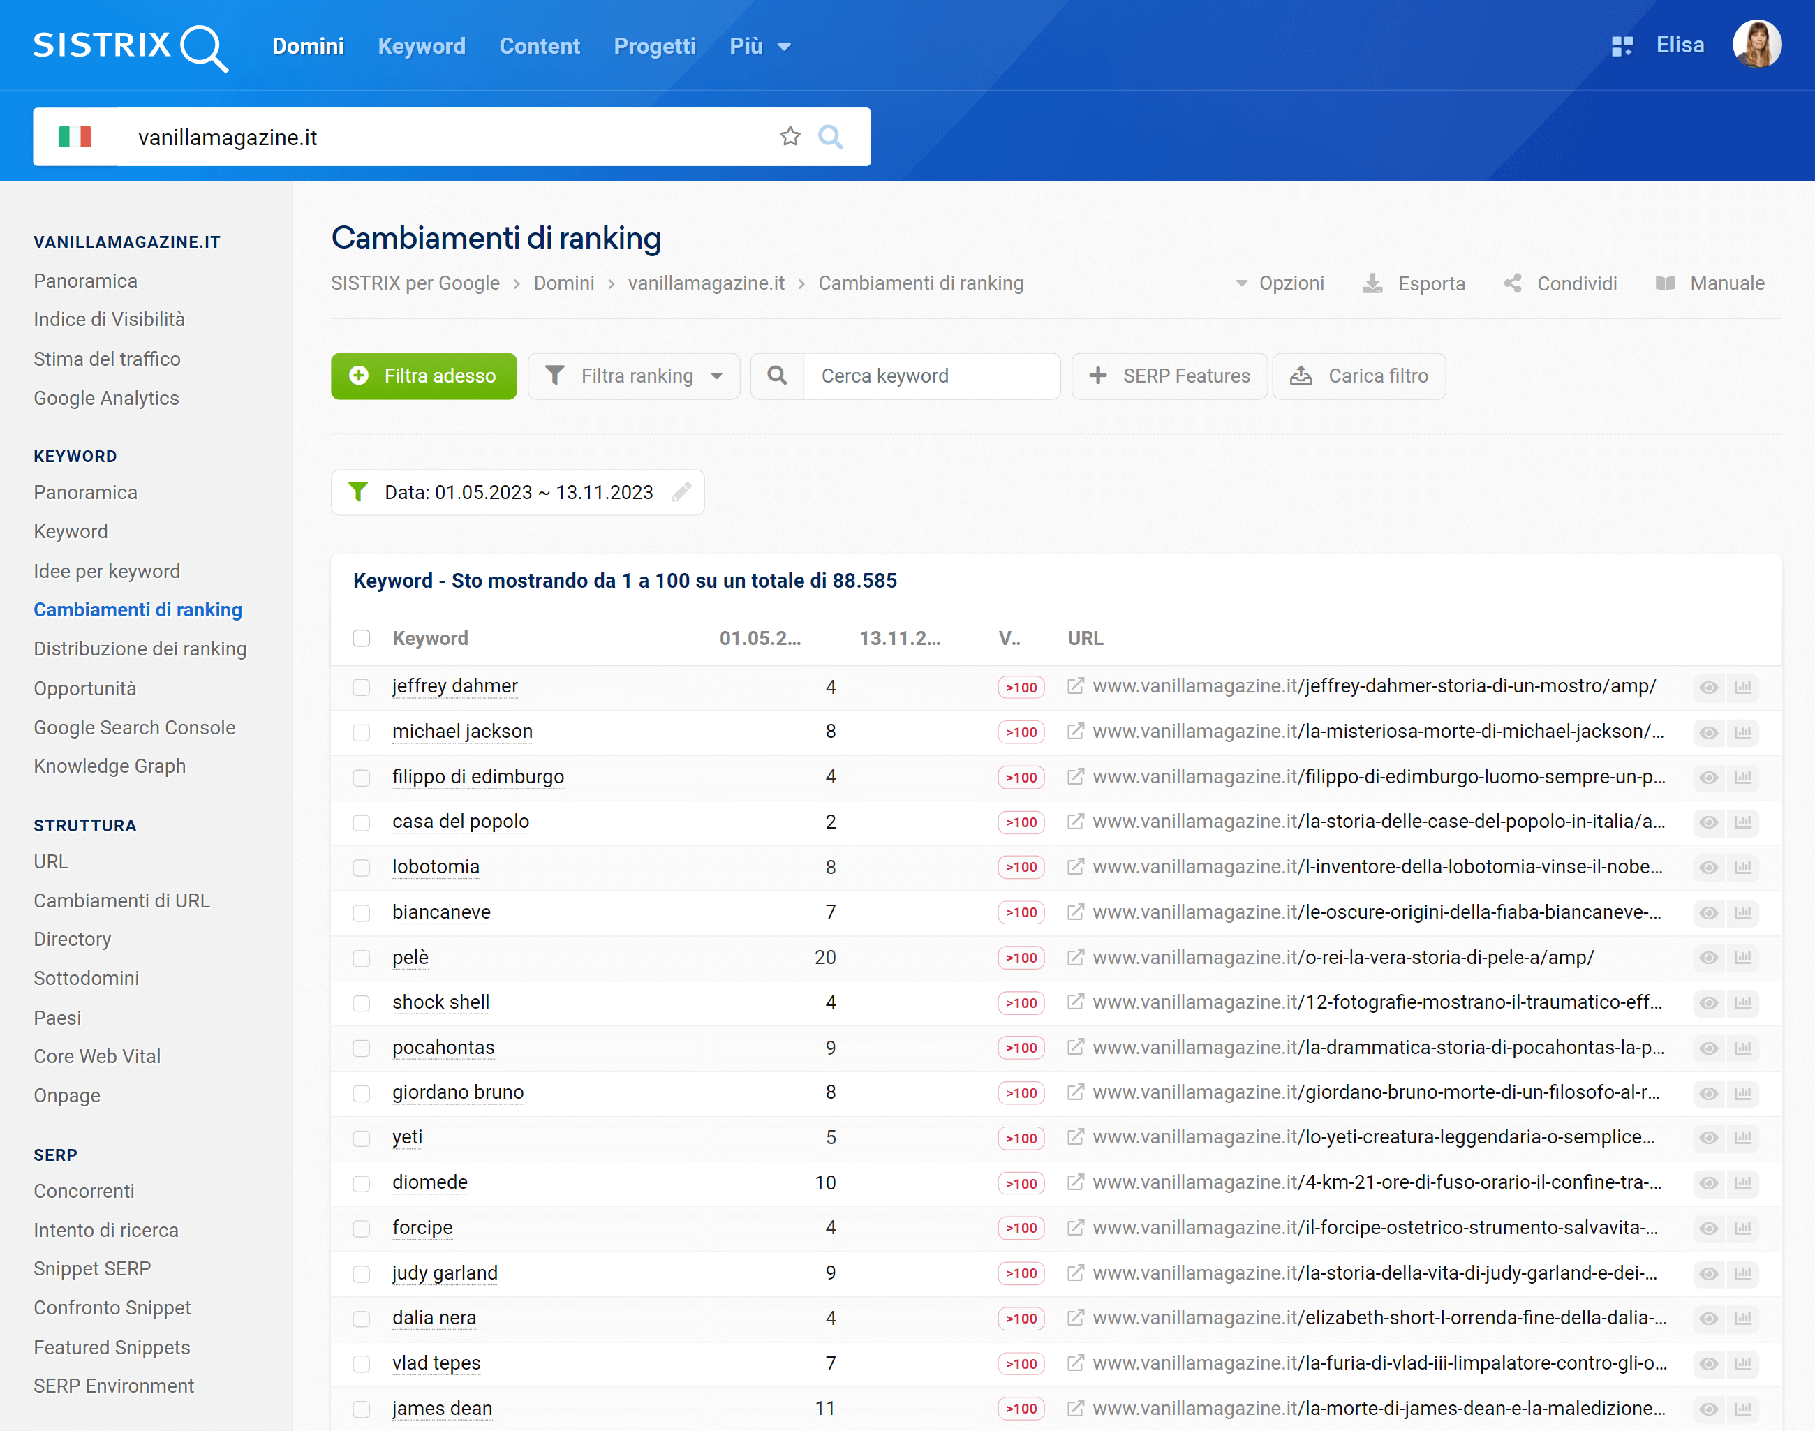Check the james dean row checkbox
The height and width of the screenshot is (1431, 1815).
point(361,1409)
